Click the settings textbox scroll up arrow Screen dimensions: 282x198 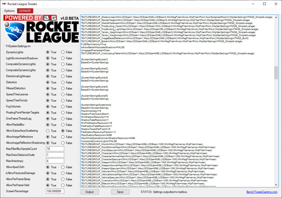276,17
